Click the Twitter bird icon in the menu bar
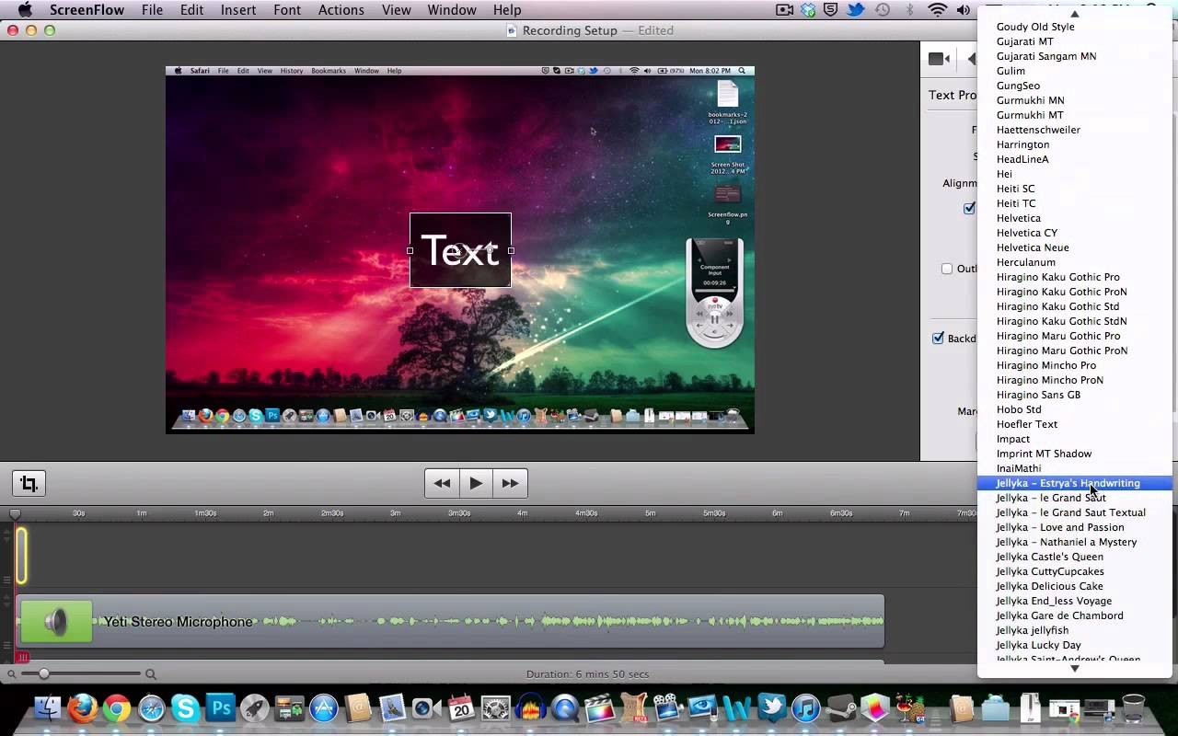Viewport: 1178px width, 736px height. (x=856, y=10)
